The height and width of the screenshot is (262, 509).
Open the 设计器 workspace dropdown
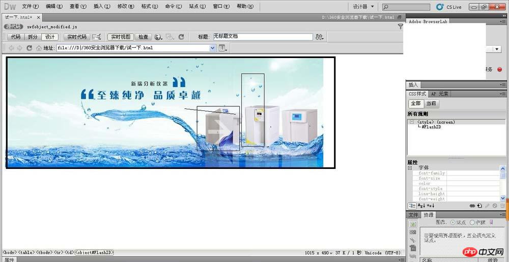pyautogui.click(x=363, y=7)
